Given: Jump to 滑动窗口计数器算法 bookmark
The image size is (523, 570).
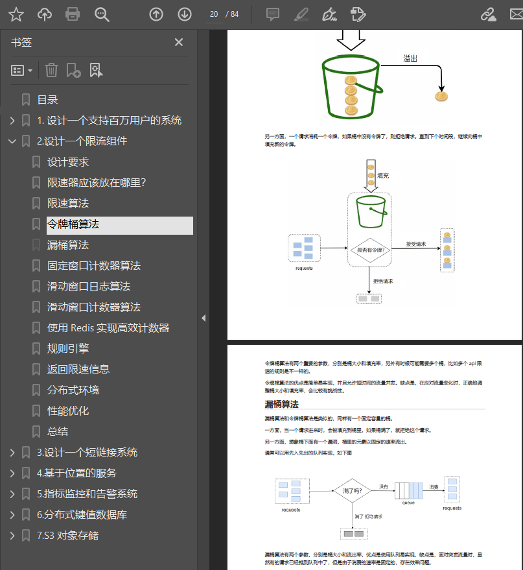Looking at the screenshot, I should pos(94,307).
